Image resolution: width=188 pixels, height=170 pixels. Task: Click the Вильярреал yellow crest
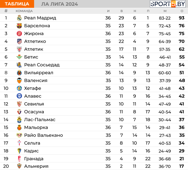point(19,73)
